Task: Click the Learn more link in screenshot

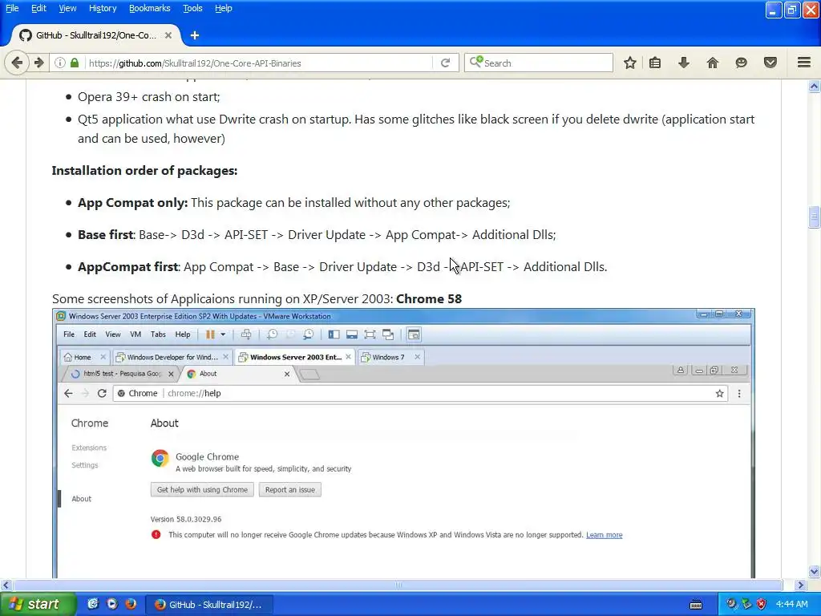Action: 605,535
